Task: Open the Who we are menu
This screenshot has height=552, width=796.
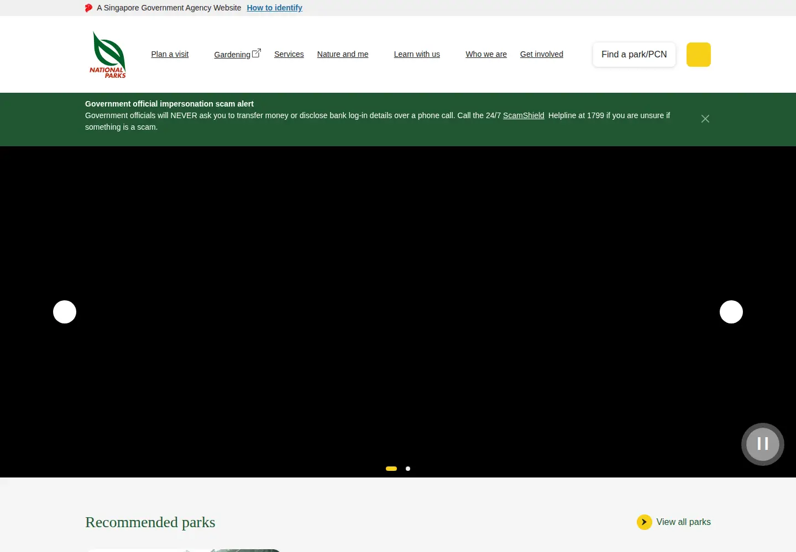Action: 486,54
